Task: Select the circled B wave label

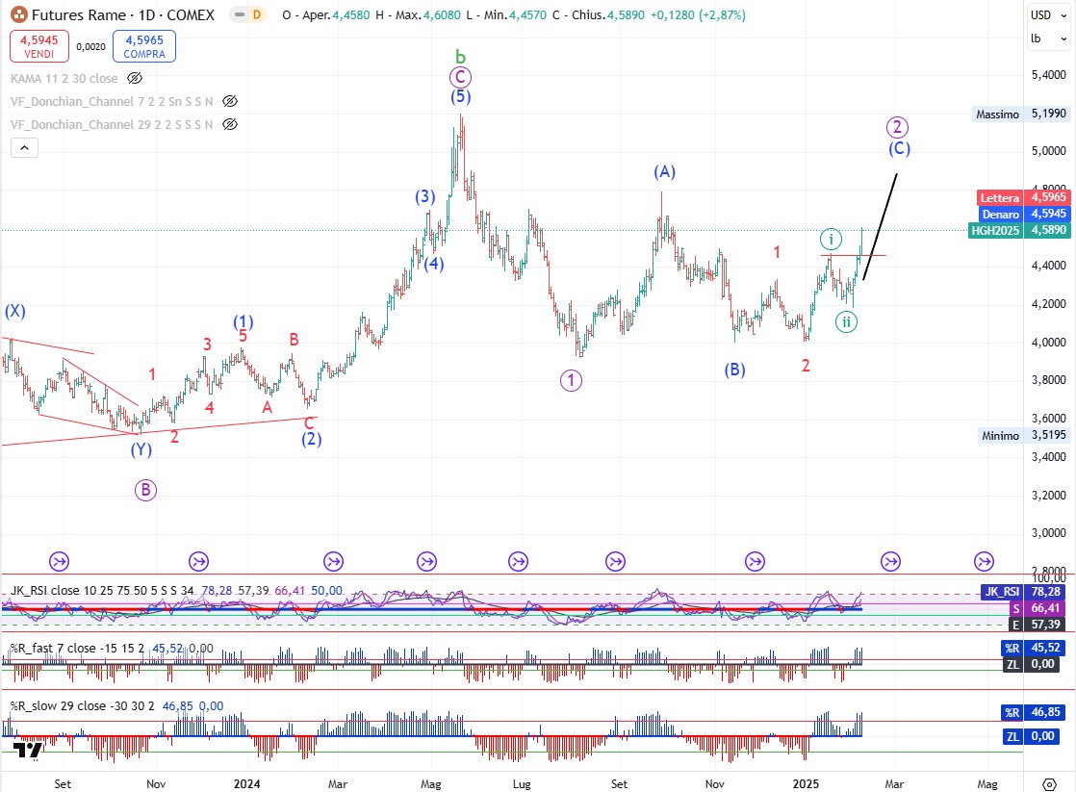Action: pyautogui.click(x=145, y=490)
